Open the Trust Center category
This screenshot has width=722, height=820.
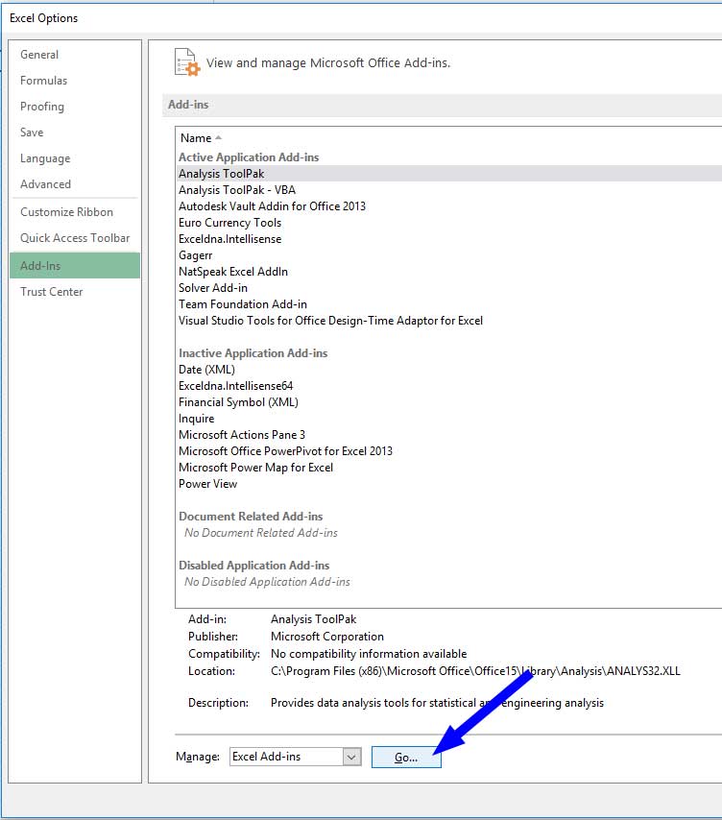[x=75, y=292]
